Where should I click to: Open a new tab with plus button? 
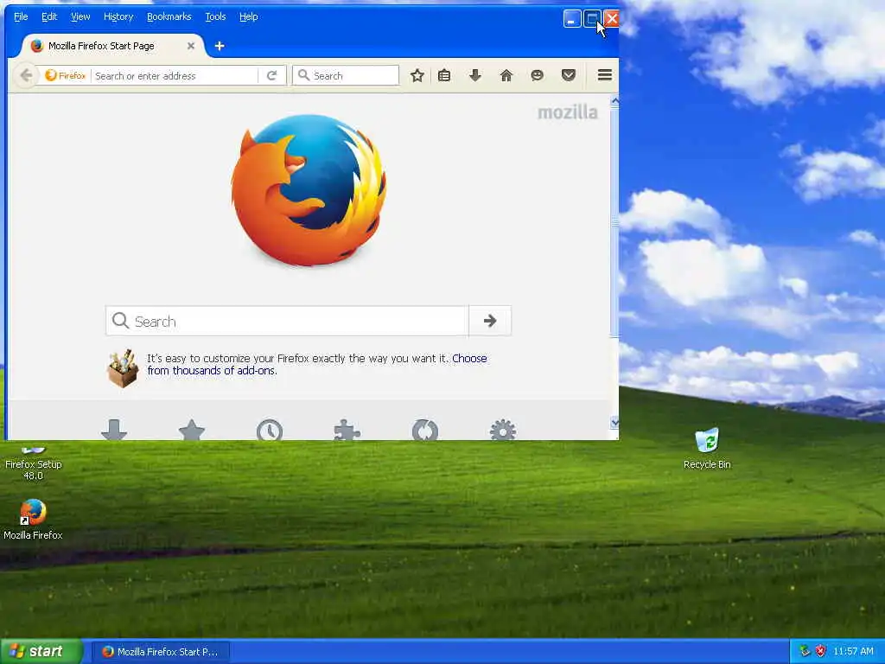click(220, 46)
